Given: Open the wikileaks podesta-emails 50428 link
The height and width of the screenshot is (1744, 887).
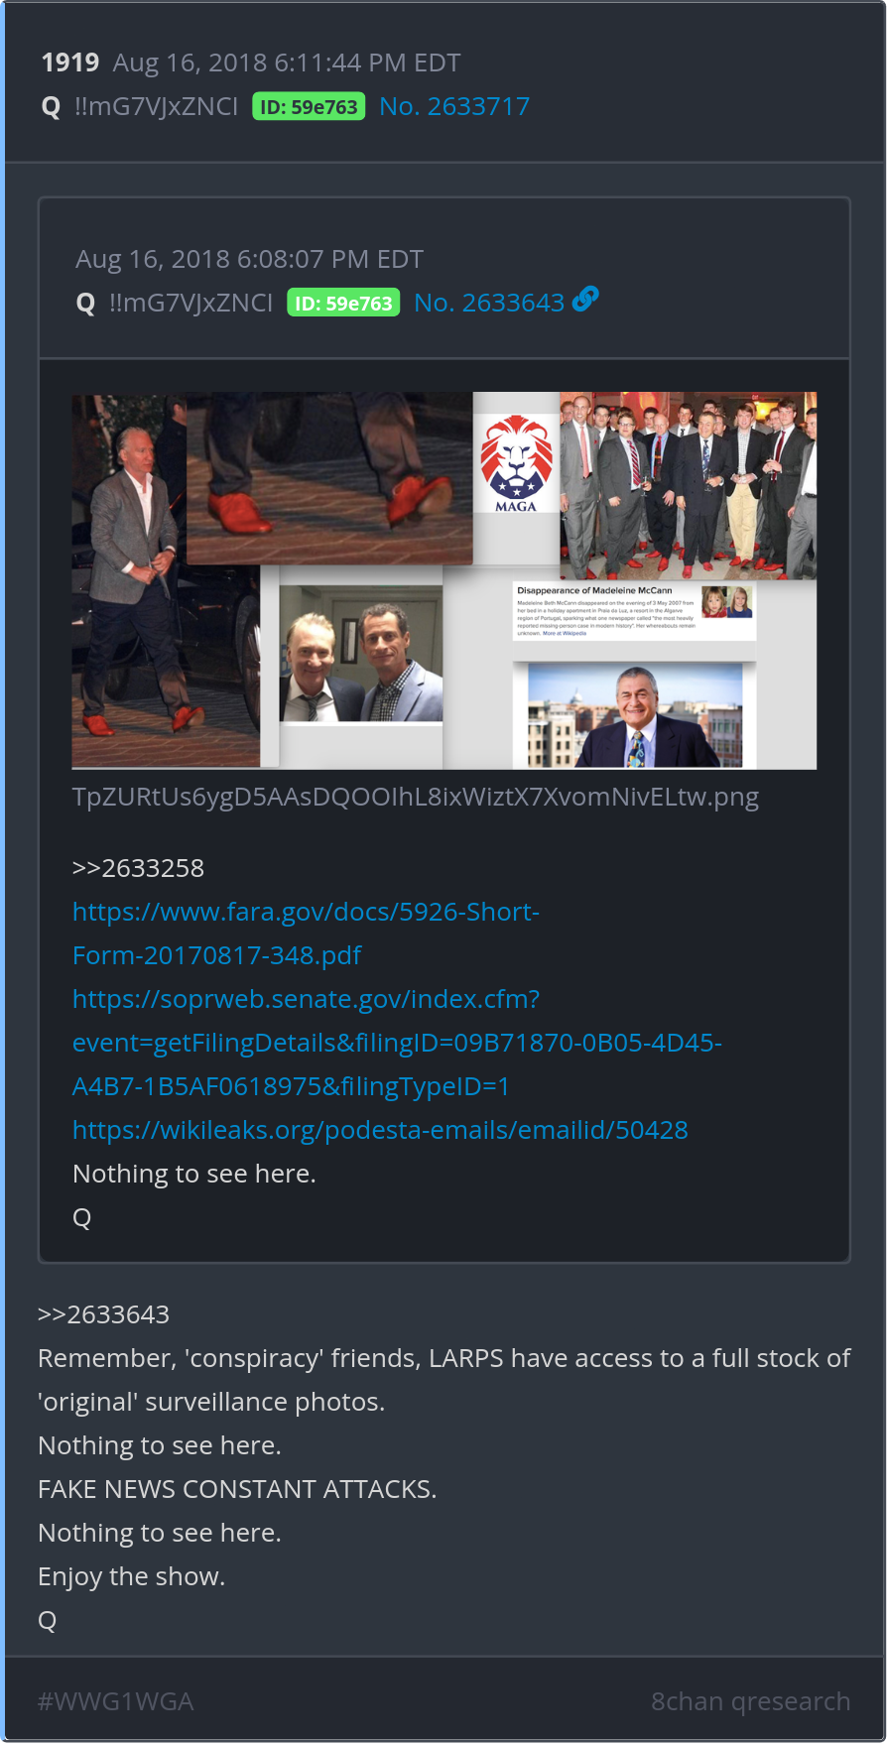Looking at the screenshot, I should coord(380,1130).
